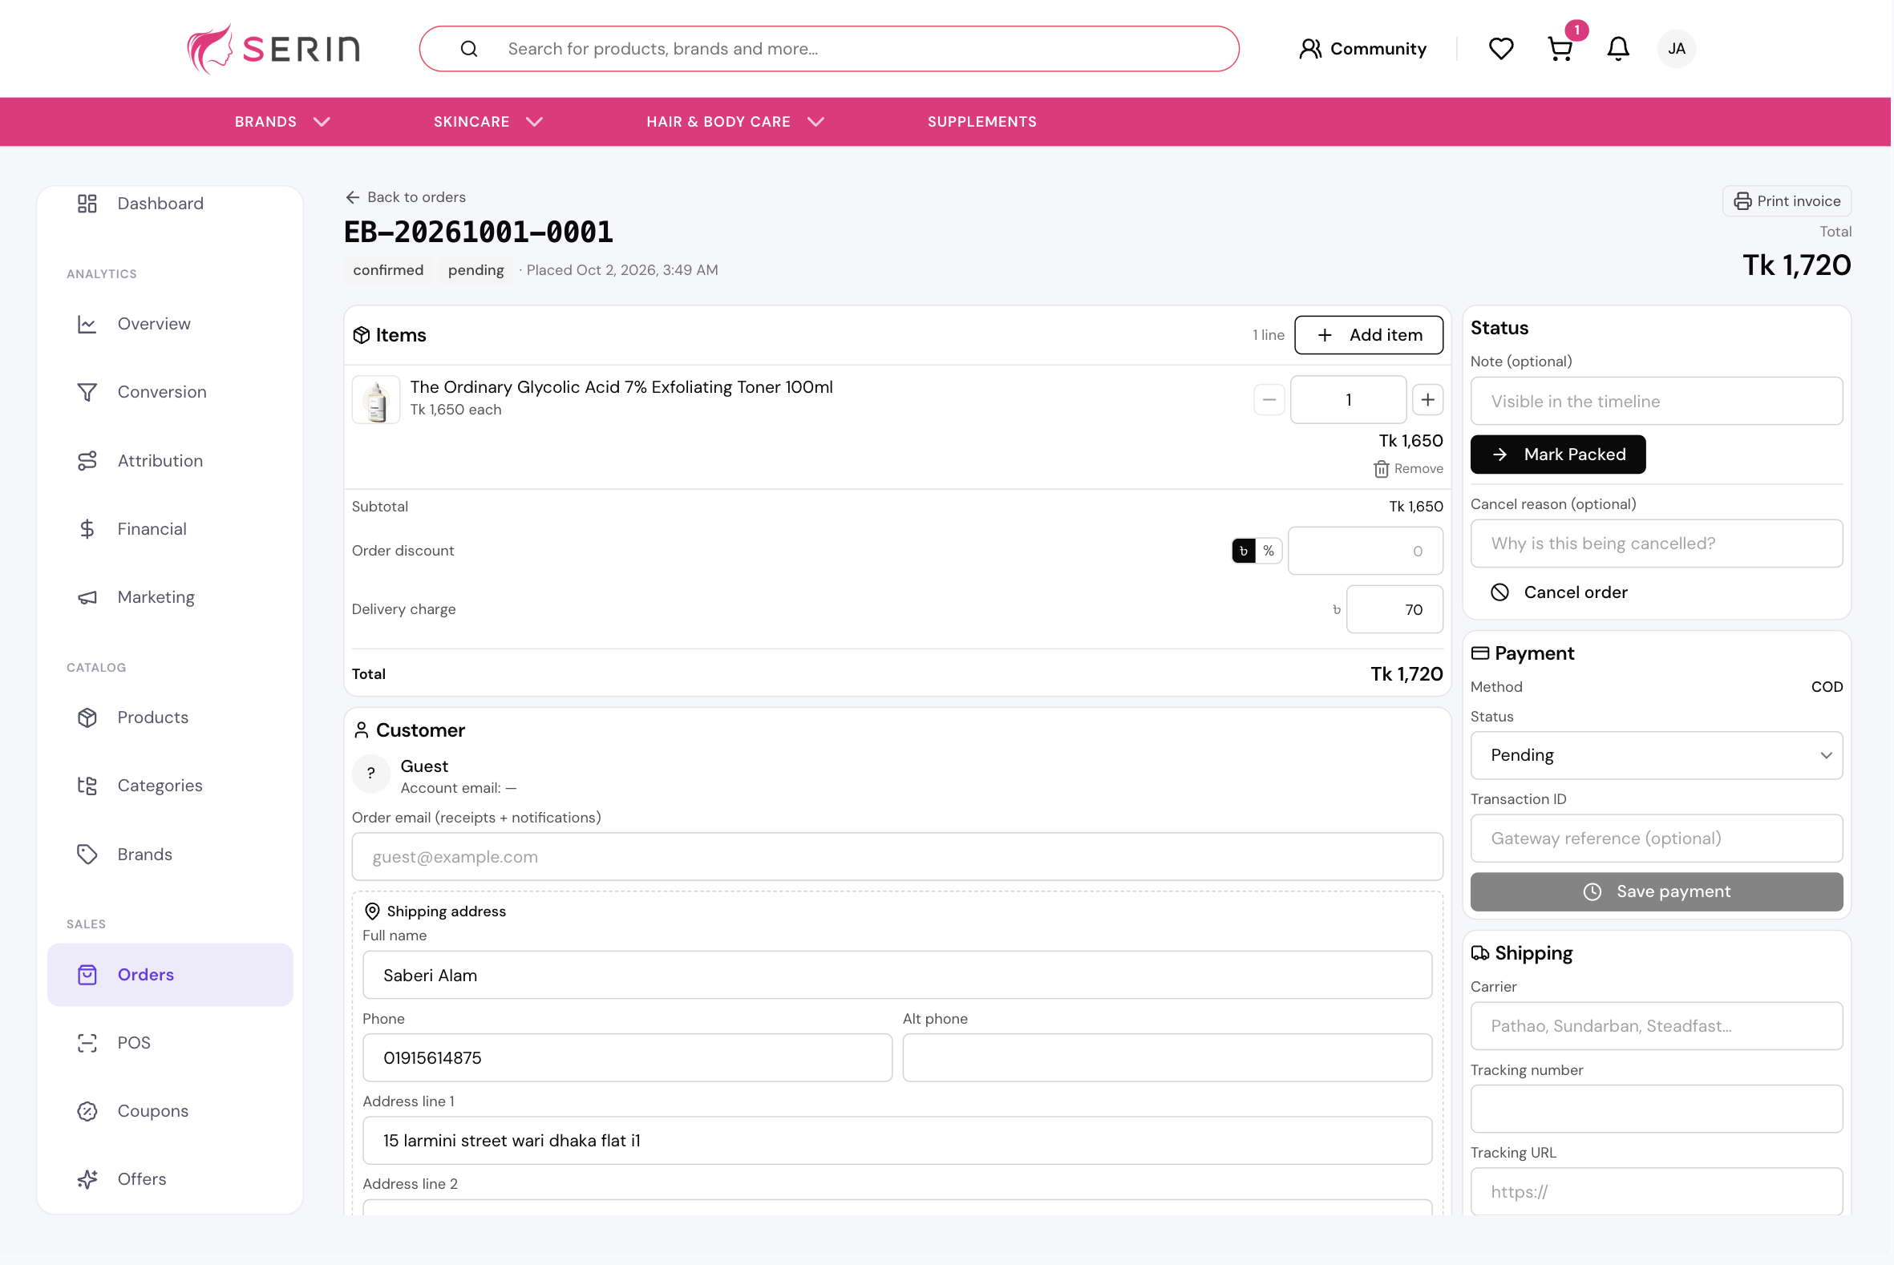The height and width of the screenshot is (1265, 1894).
Task: Open the Marketing page
Action: click(169, 597)
